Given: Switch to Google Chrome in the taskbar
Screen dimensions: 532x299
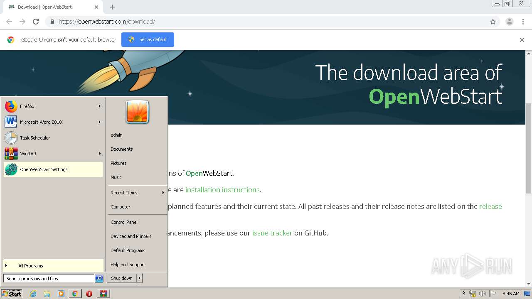Looking at the screenshot, I should click(x=75, y=294).
